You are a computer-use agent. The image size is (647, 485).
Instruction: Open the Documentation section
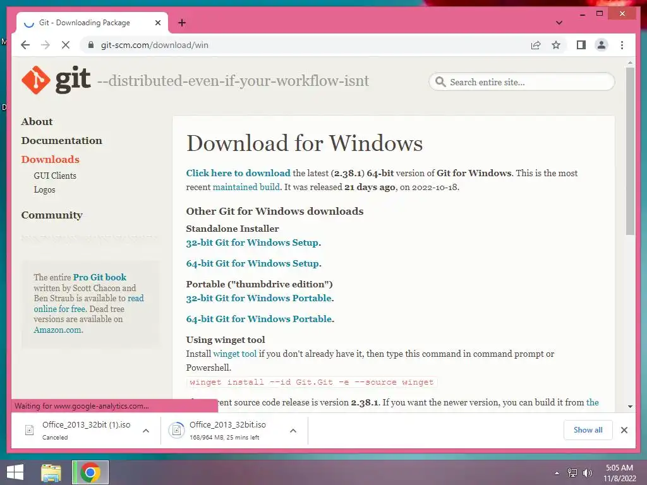point(61,140)
